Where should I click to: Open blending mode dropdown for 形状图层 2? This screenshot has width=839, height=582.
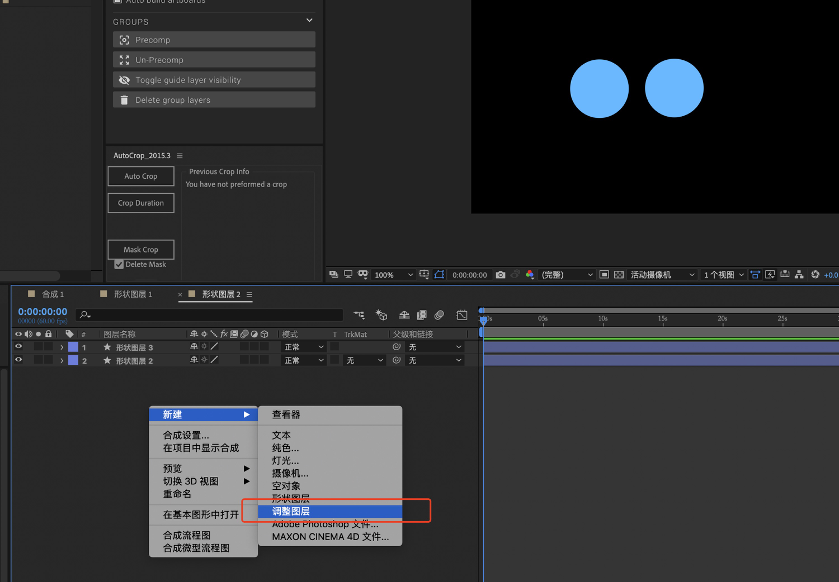click(303, 360)
